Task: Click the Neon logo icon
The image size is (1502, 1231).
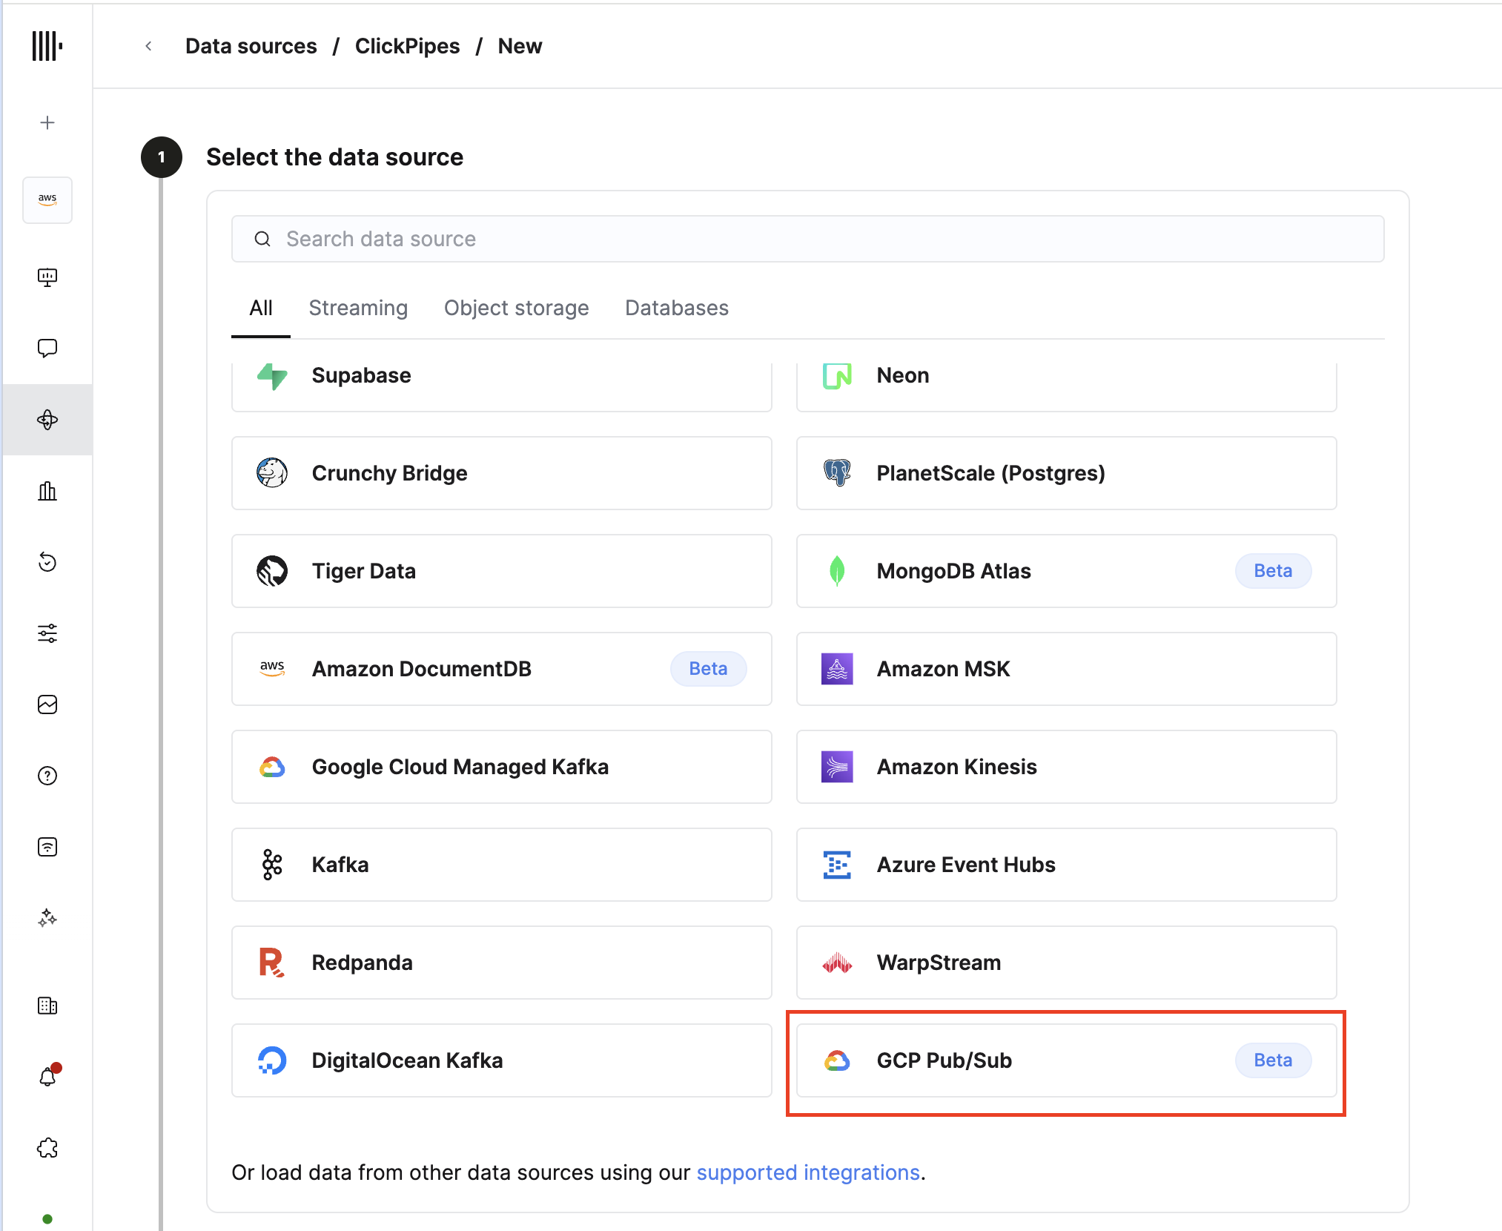Action: coord(837,375)
